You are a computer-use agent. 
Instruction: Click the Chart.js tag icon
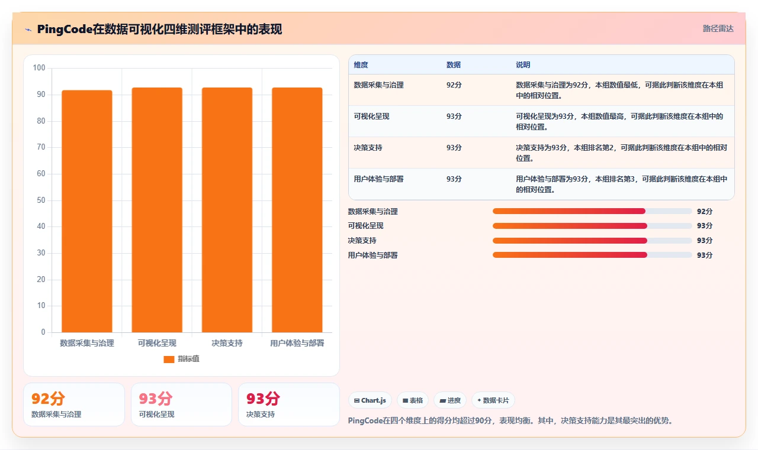tap(356, 400)
